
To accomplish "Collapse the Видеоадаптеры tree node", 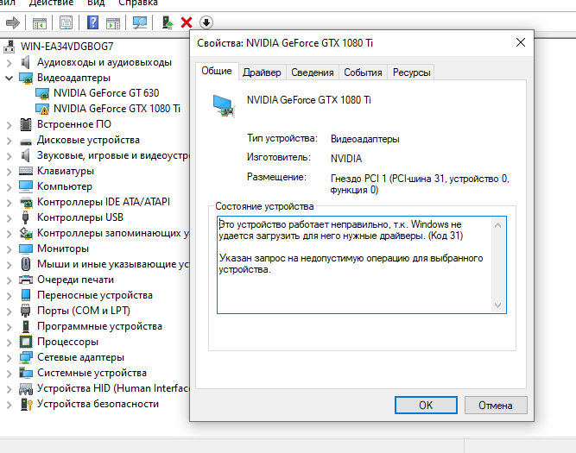I will (9, 78).
